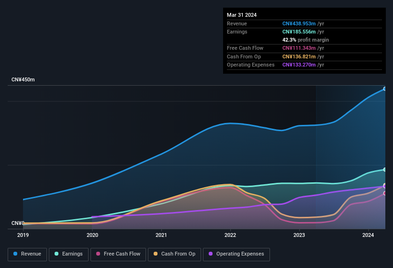Screen dimensions: 393x268
Task: Click the 2019 x-axis year label
Action: [x=23, y=235]
